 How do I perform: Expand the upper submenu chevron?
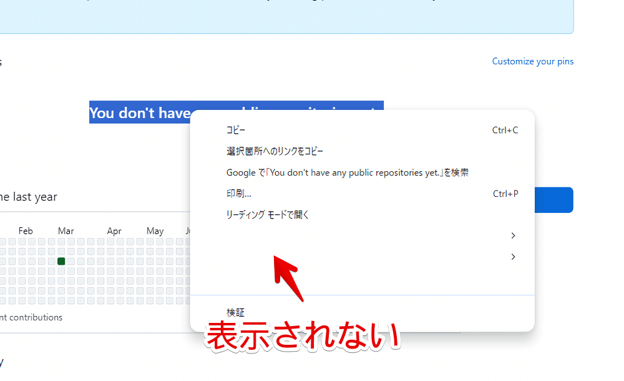512,235
